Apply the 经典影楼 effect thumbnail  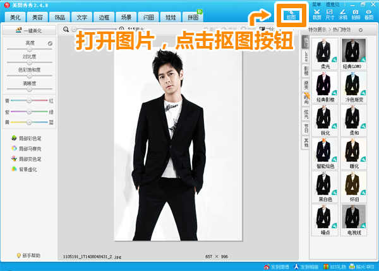325,87
